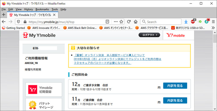Open the Edit menu
The image size is (217, 111).
[11, 9]
